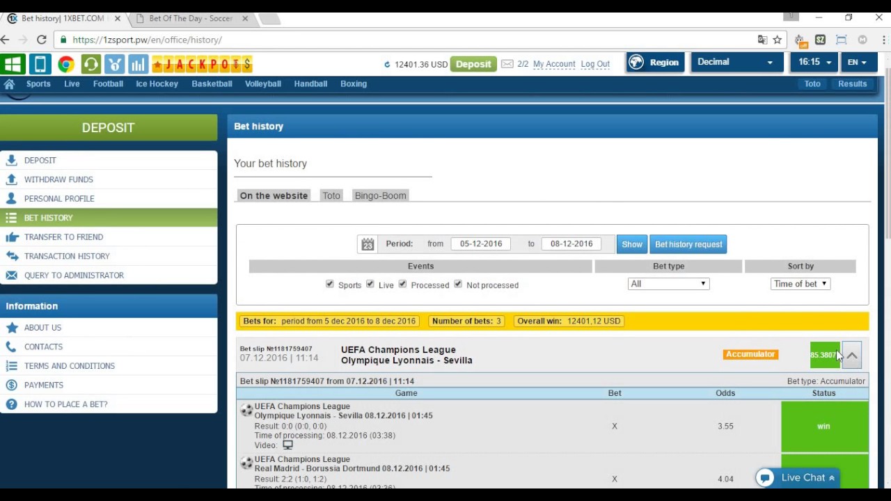Open Results link in navigation bar
Screen dimensions: 891x501
tap(852, 83)
